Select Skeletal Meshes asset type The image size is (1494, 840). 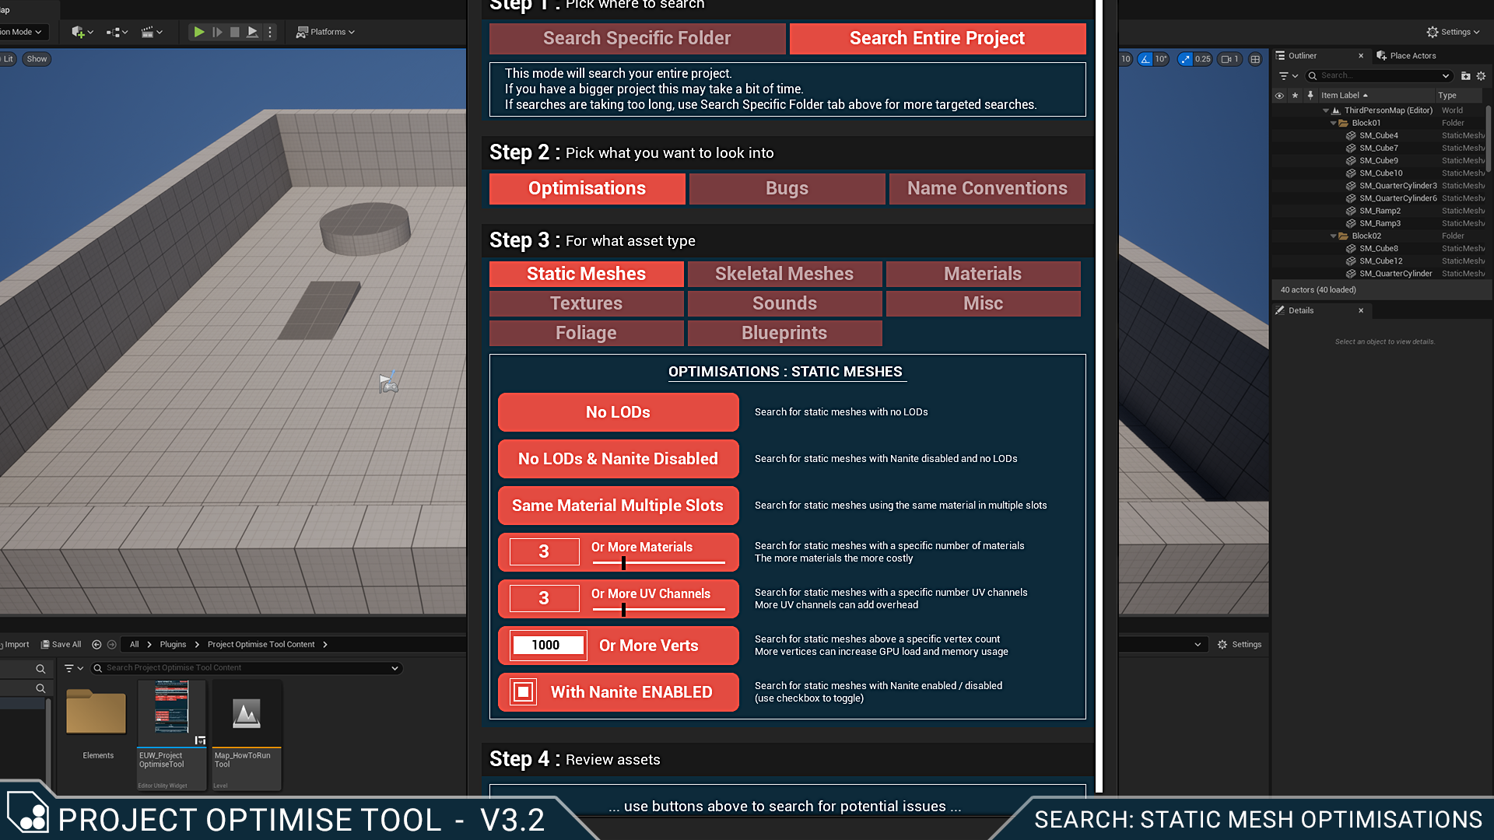pos(784,274)
